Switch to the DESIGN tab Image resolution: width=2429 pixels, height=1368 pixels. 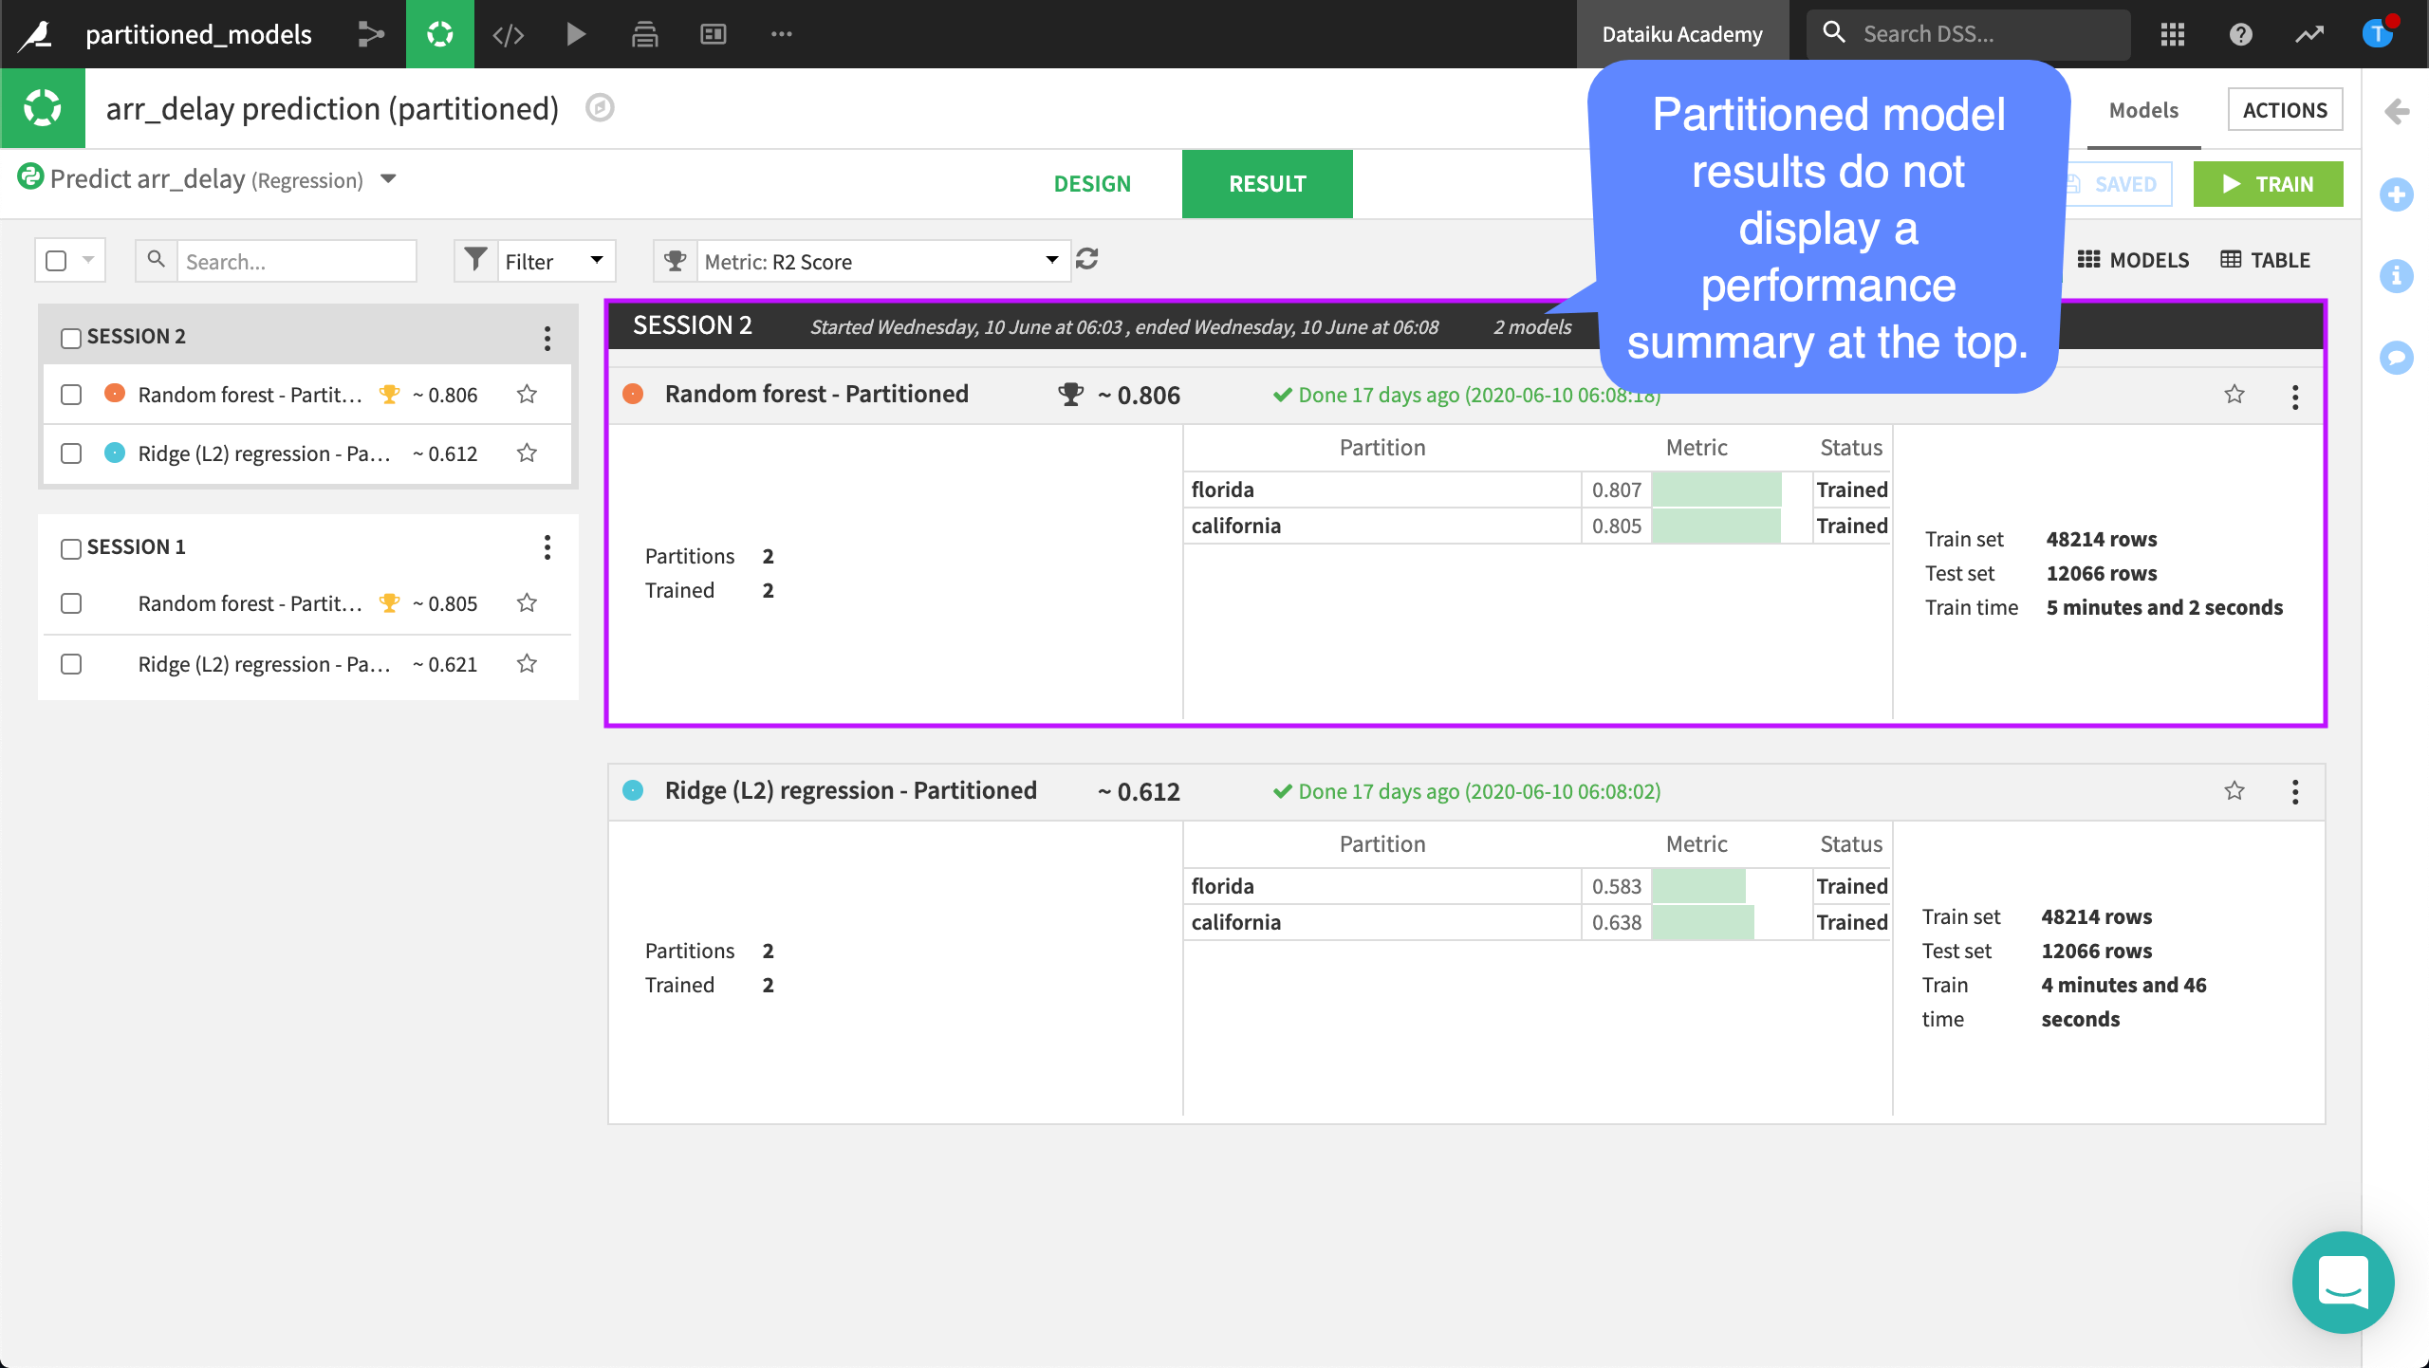tap(1092, 184)
